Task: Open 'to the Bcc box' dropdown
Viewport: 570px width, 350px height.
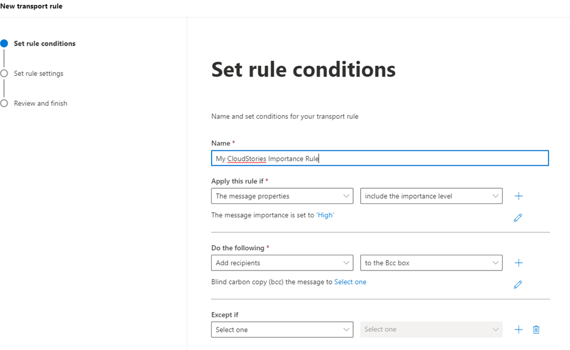Action: coord(431,263)
